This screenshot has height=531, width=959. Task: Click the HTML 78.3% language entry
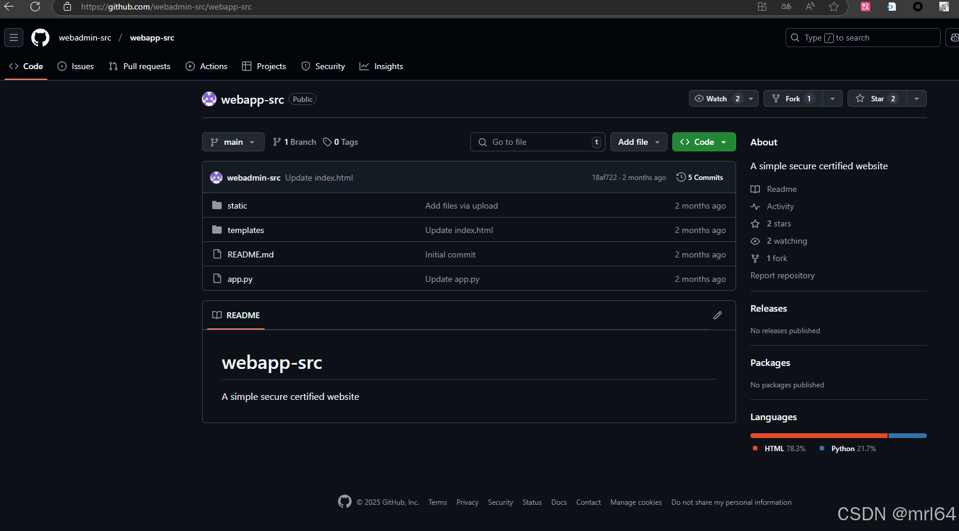coord(780,448)
